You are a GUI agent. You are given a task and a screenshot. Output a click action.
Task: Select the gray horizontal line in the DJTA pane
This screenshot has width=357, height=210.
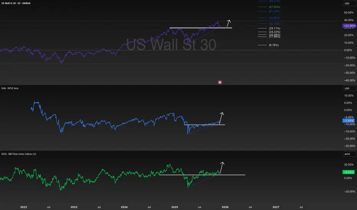tap(202, 175)
